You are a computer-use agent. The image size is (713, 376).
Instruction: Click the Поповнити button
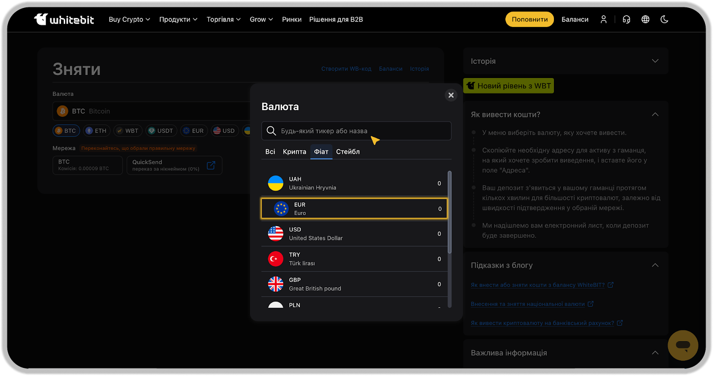click(529, 20)
